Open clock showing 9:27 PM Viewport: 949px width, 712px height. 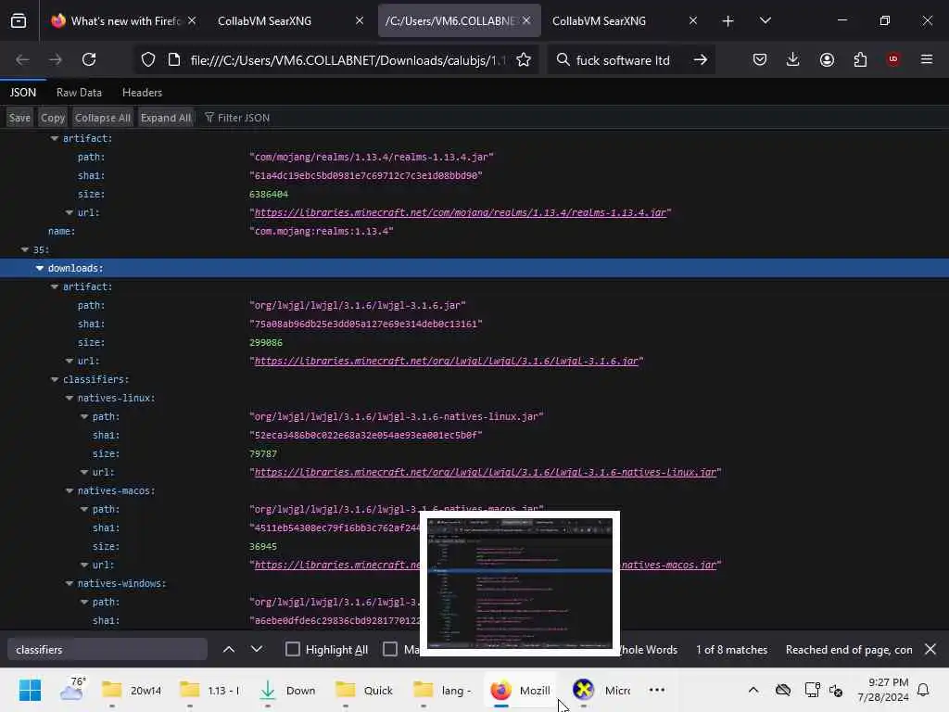tap(883, 690)
